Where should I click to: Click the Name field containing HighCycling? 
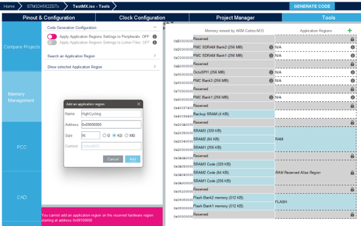click(111, 114)
